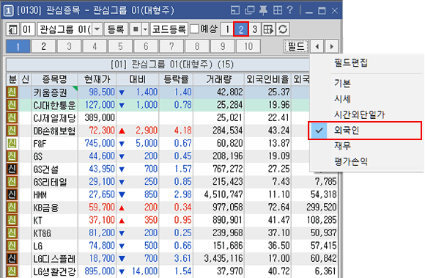Switch to view mode 1 button
This screenshot has height=278, width=425.
227,29
